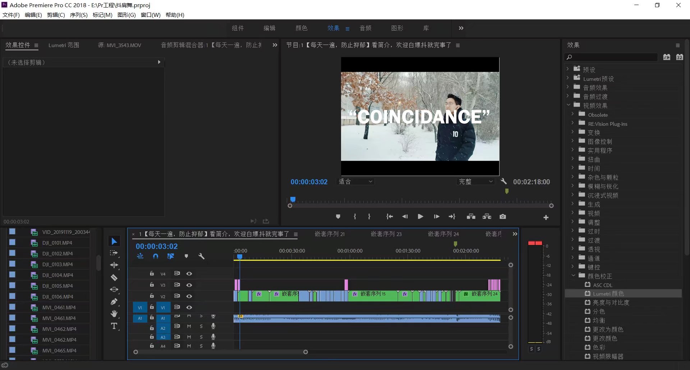
Task: Select the Hand tool
Action: pos(114,314)
